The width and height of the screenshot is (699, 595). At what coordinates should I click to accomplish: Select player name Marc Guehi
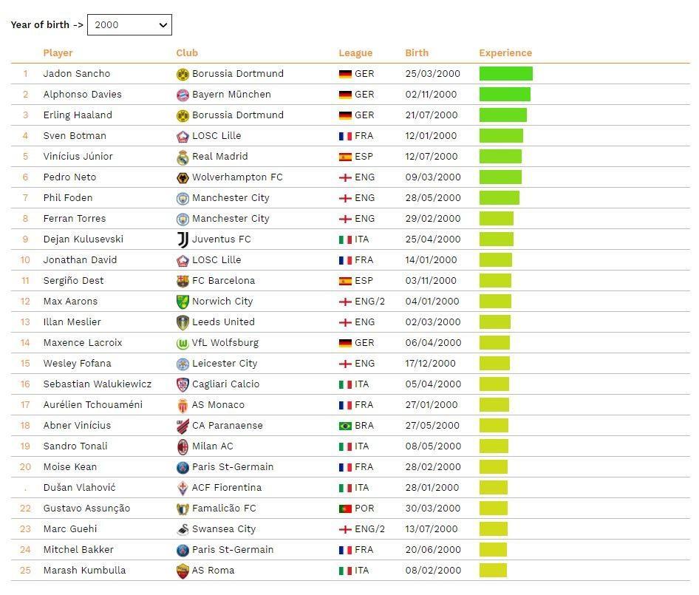click(69, 529)
